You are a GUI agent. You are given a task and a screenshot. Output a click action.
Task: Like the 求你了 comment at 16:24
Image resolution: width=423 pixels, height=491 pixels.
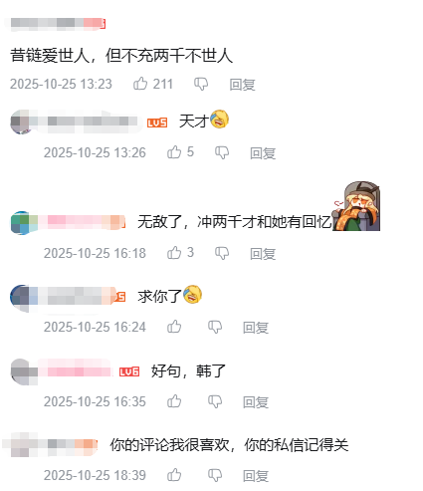click(x=174, y=327)
